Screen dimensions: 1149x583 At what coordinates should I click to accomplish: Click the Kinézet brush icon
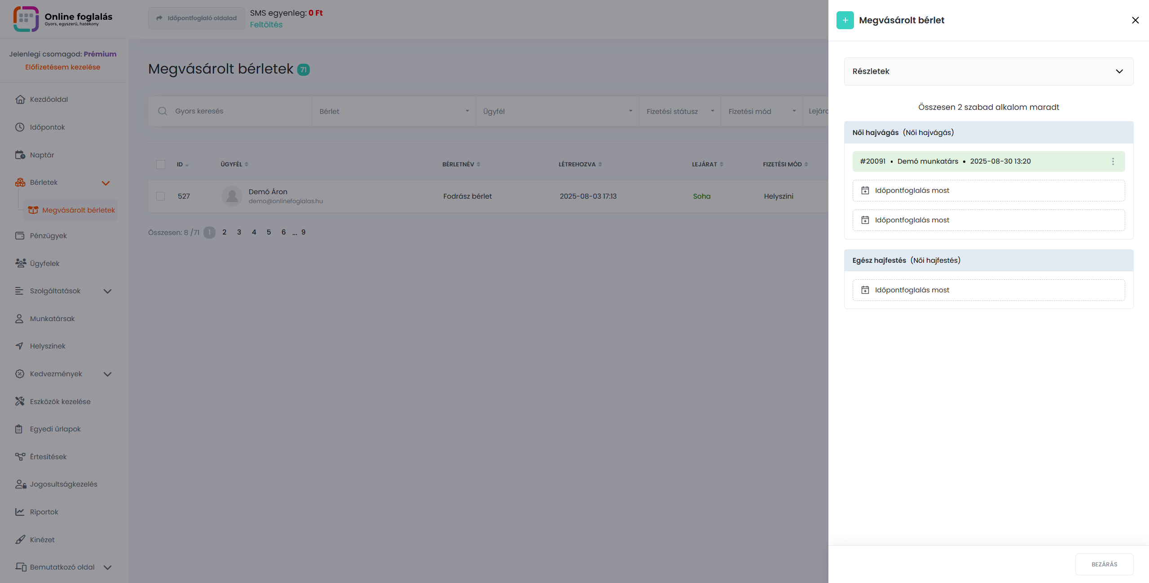pyautogui.click(x=20, y=539)
